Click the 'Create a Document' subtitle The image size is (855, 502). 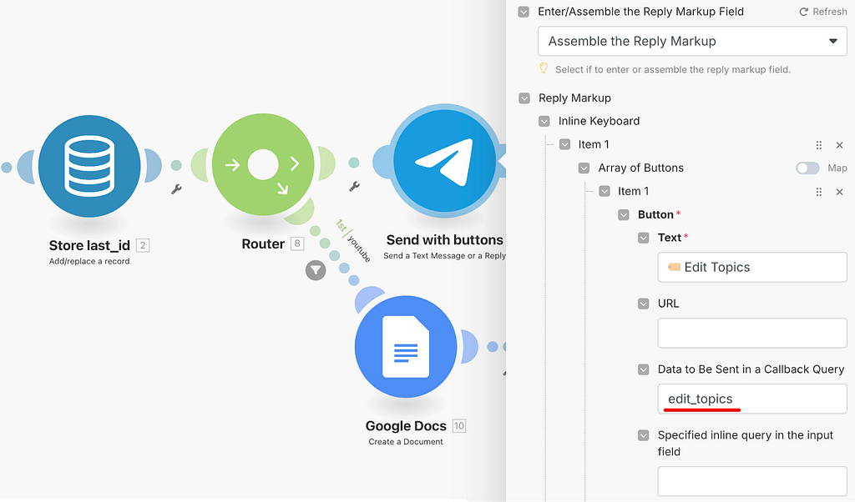point(406,442)
